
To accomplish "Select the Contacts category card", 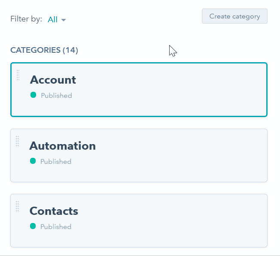I will [139, 220].
